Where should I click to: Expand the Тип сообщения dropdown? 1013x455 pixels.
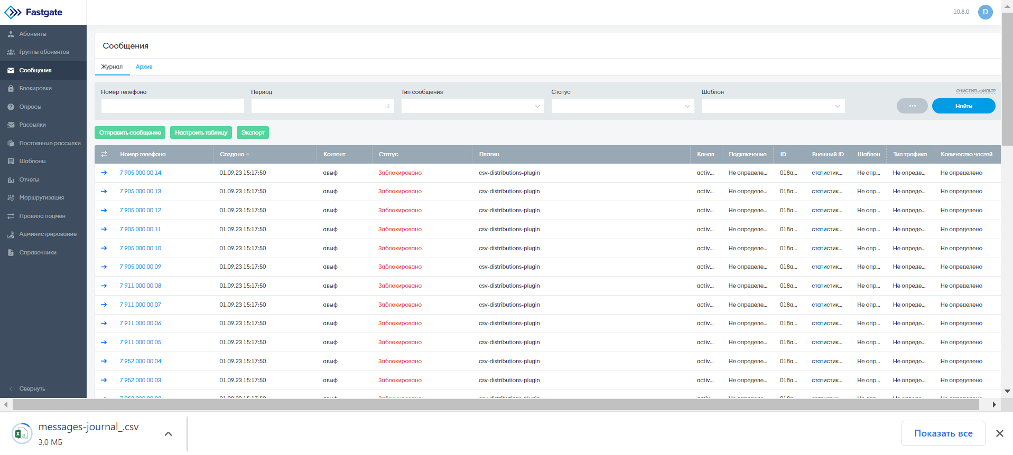coord(472,106)
